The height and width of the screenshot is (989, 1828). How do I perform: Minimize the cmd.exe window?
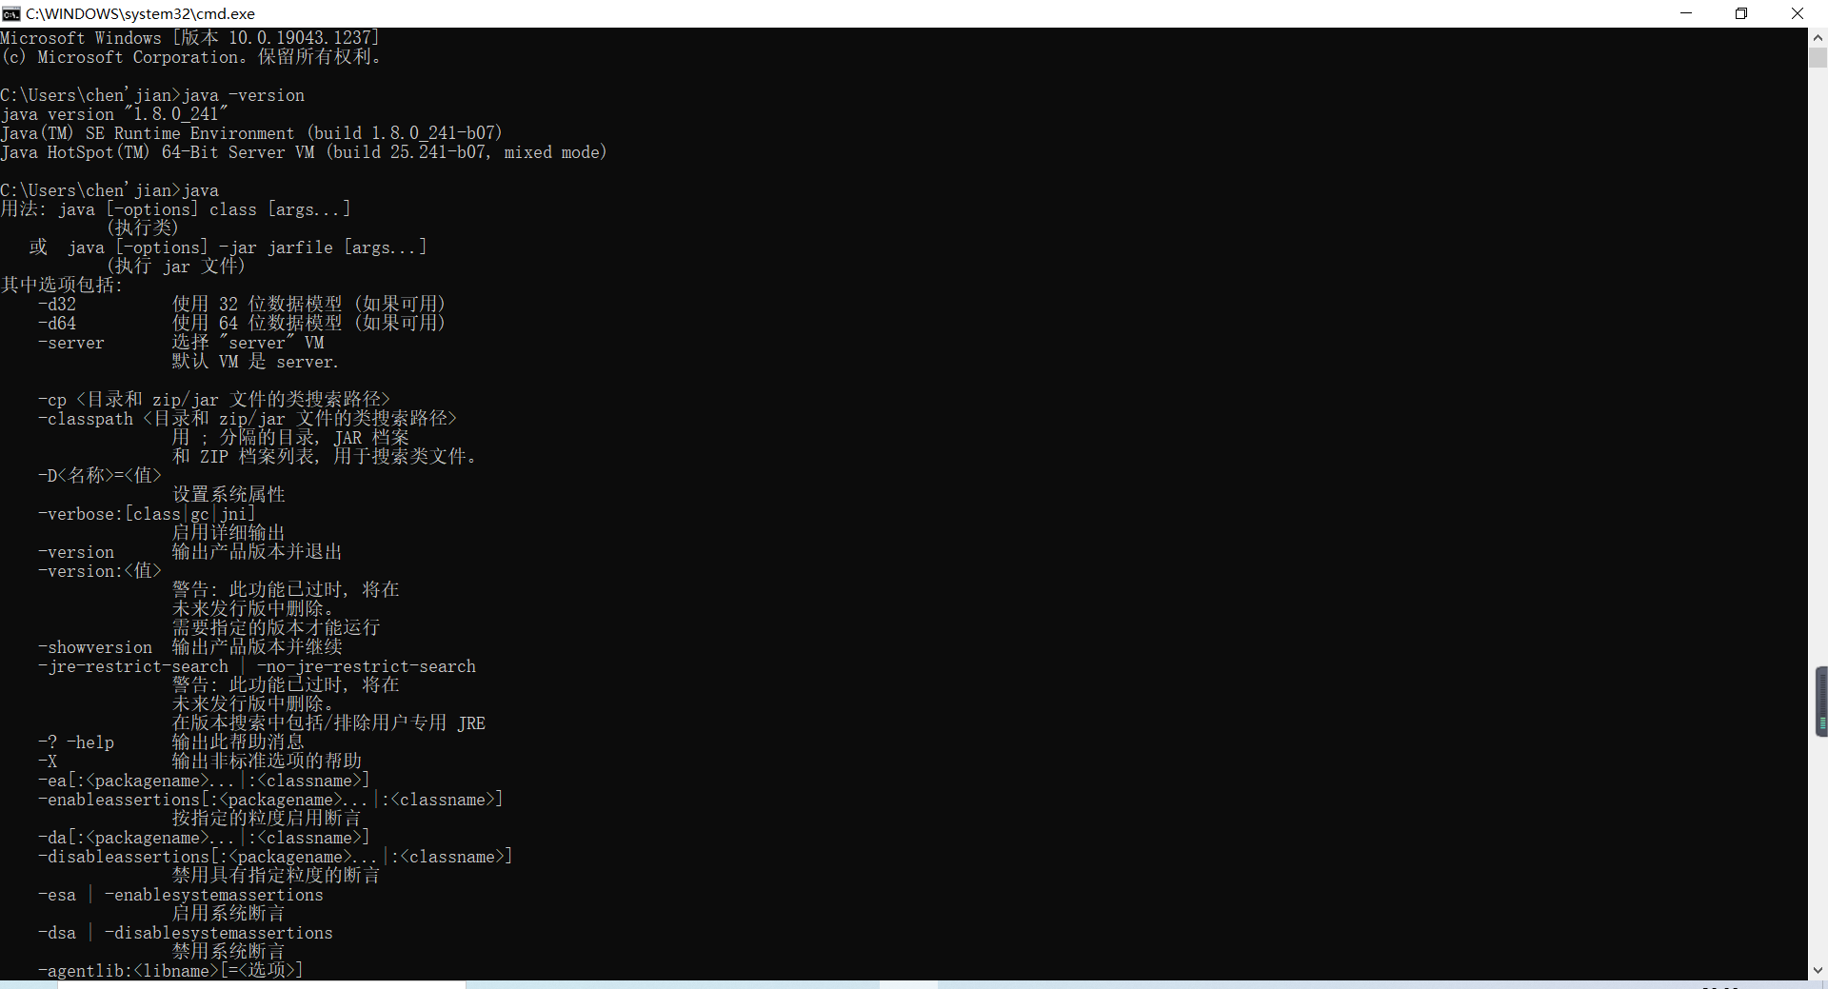(1686, 13)
